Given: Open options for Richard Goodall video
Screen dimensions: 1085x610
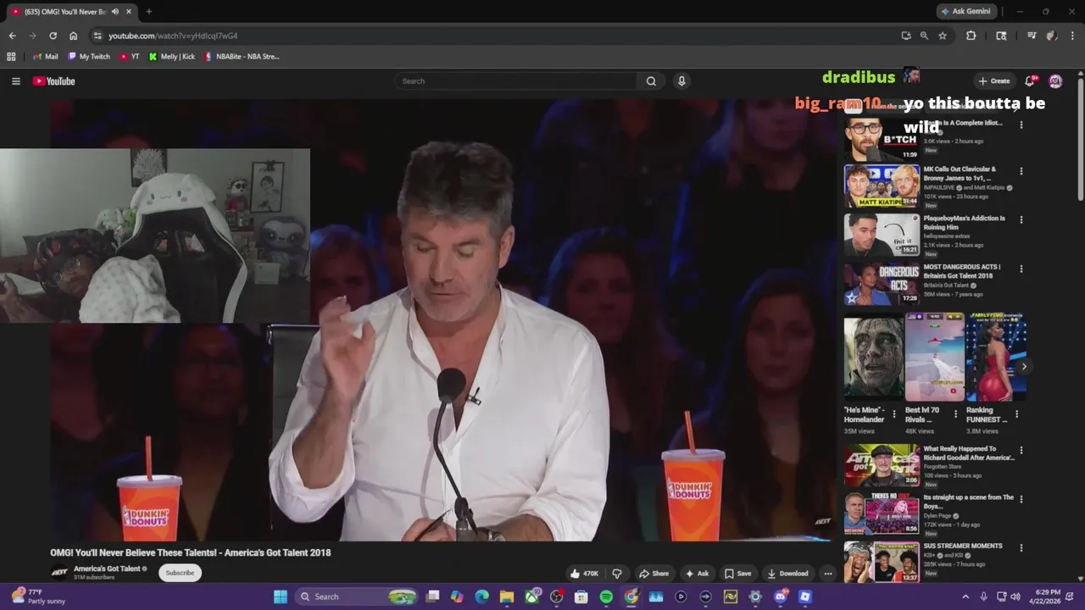Looking at the screenshot, I should coord(1021,451).
